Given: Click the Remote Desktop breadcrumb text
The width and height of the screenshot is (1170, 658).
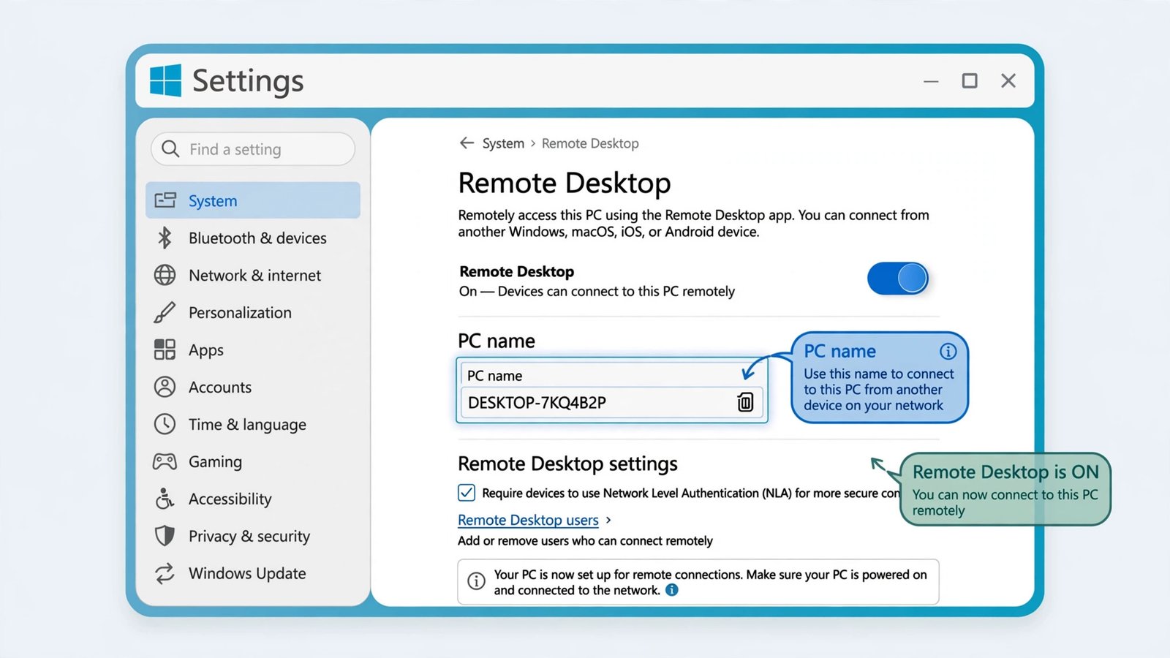Looking at the screenshot, I should point(590,144).
